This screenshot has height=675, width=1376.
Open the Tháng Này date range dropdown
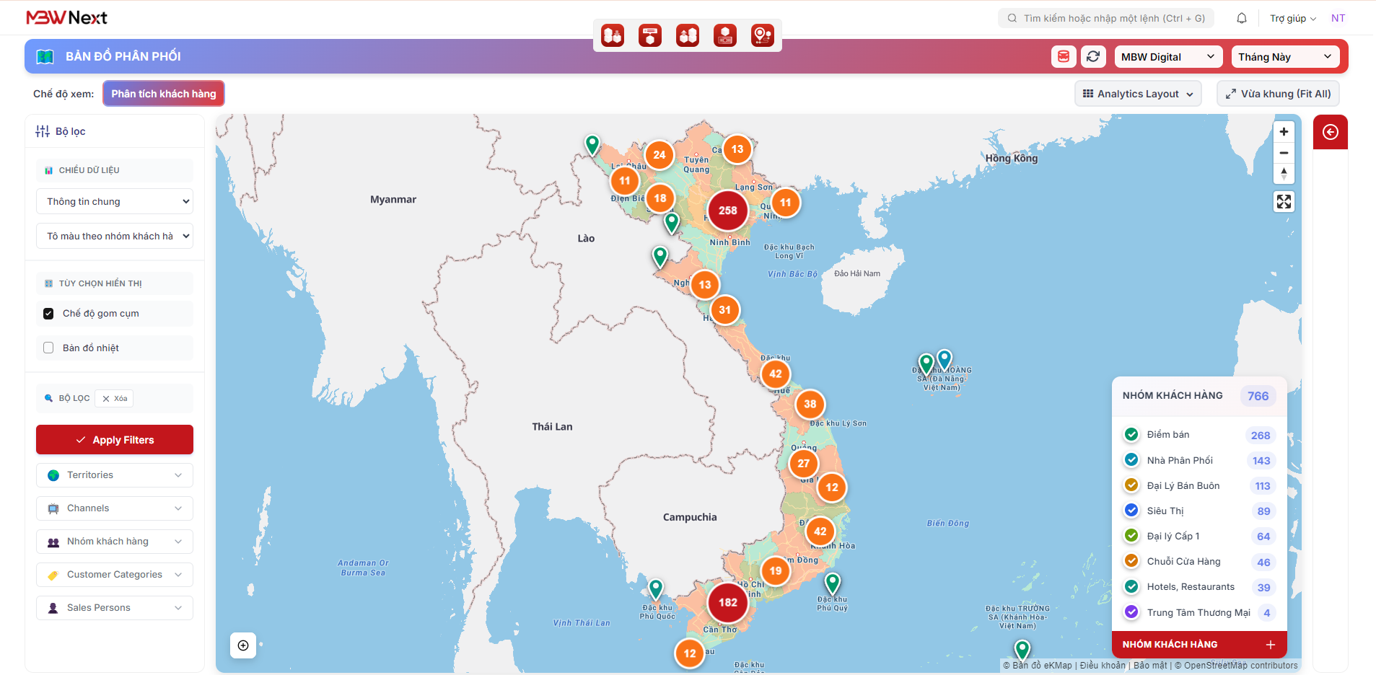(1284, 56)
